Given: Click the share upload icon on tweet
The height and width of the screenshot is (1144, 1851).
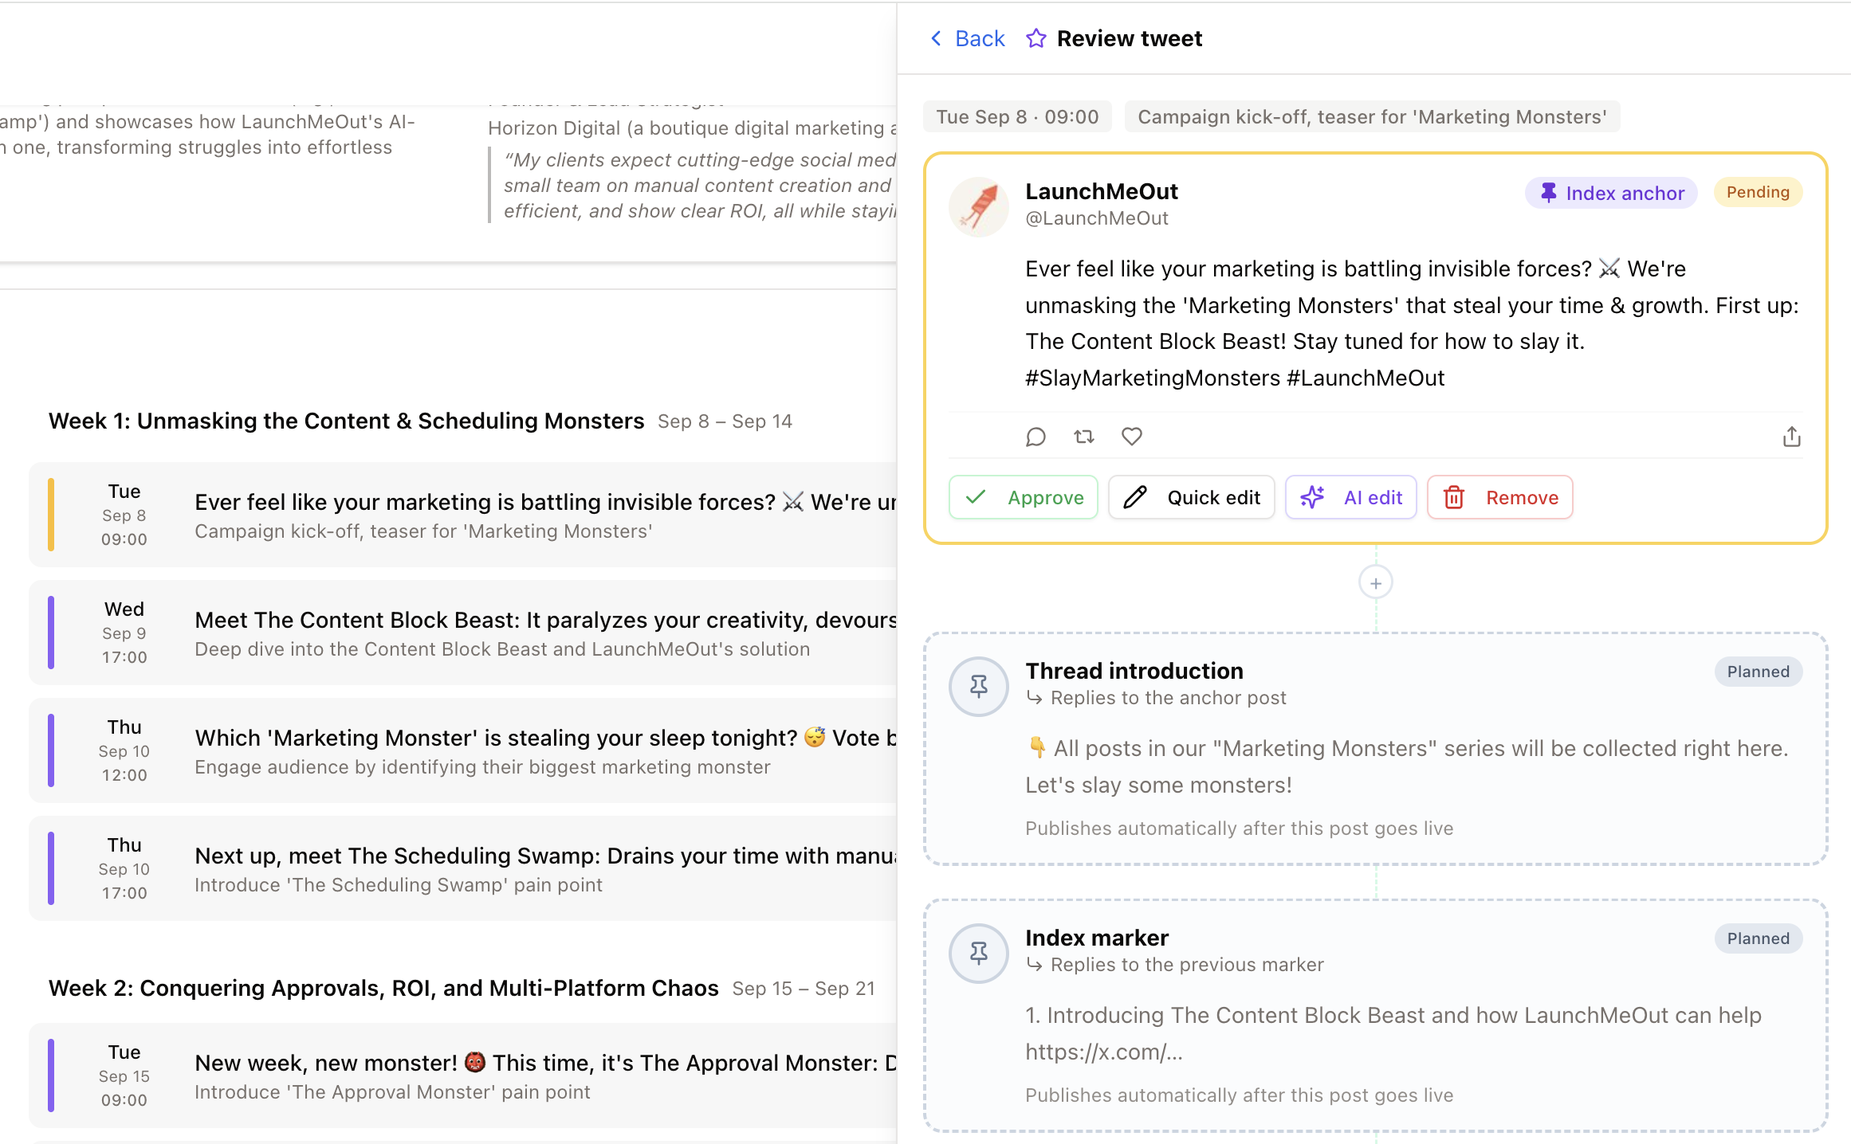Looking at the screenshot, I should coord(1792,437).
